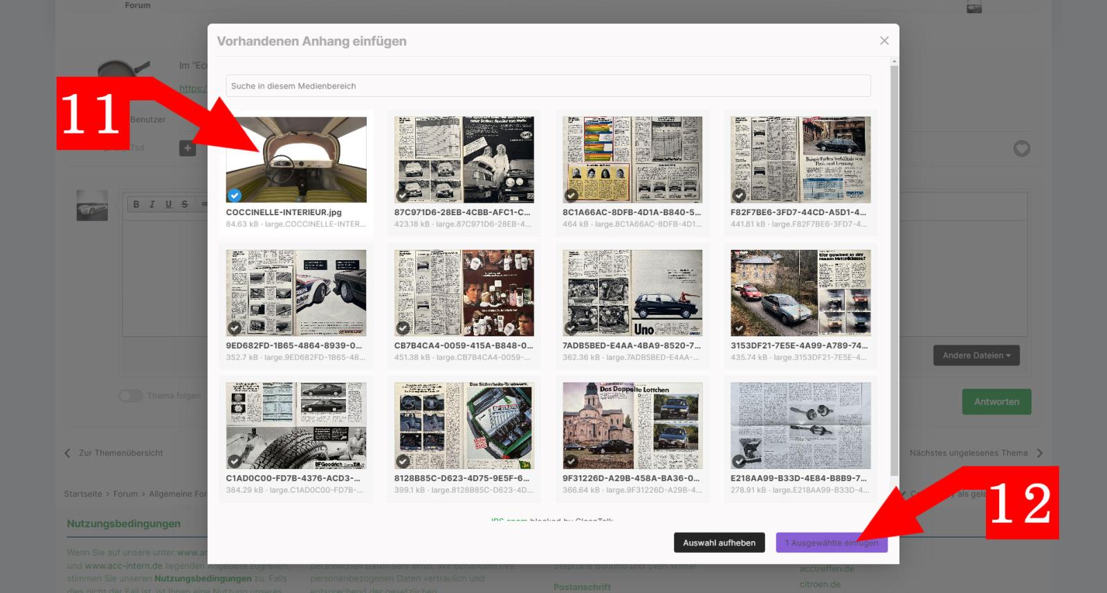Toggle bold formatting in the editor
The image size is (1107, 593).
click(x=136, y=204)
